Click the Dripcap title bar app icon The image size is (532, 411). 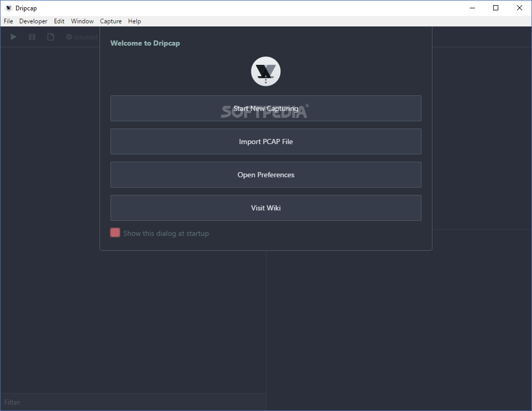click(9, 8)
